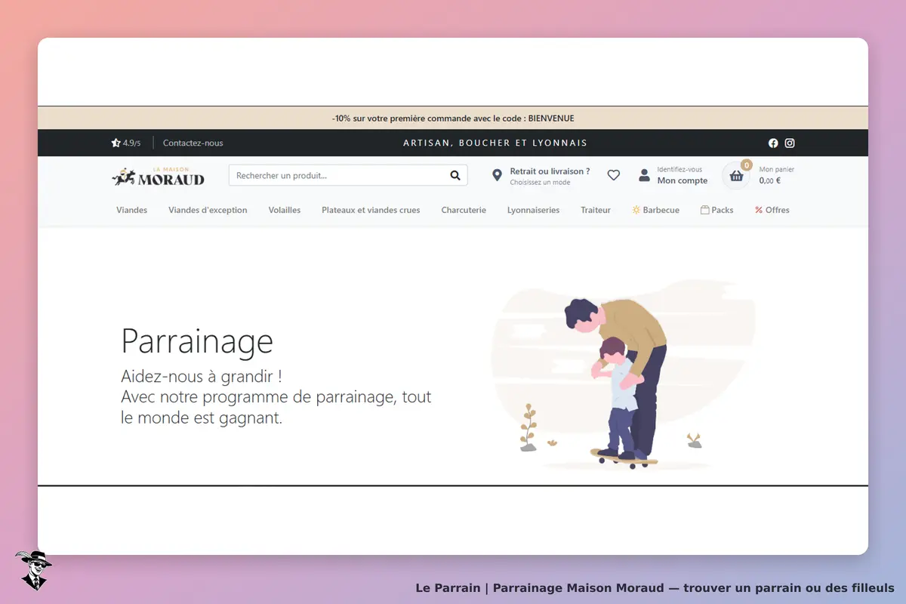
Task: Click the search magnifier icon
Action: coord(455,175)
